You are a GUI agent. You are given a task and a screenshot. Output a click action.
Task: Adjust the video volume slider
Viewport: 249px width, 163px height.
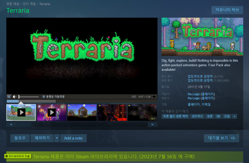click(29, 97)
